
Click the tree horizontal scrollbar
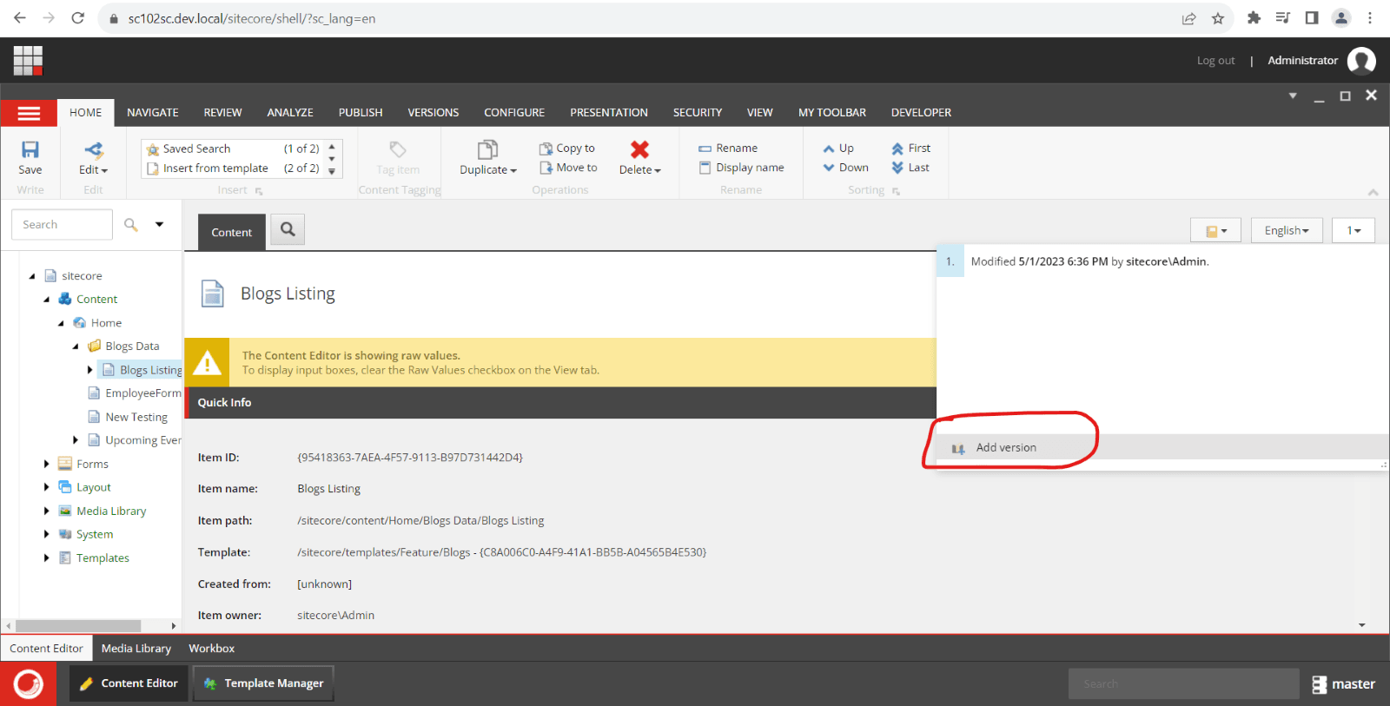[x=78, y=625]
